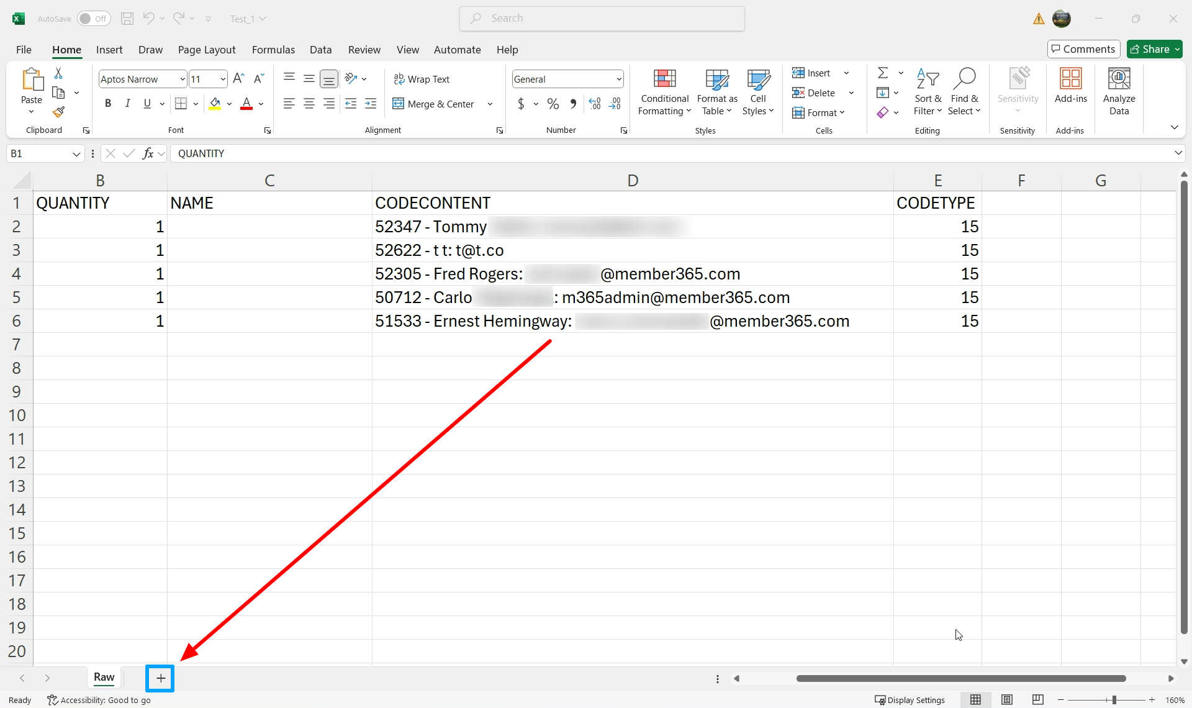Toggle AutoSave switch on
This screenshot has width=1192, height=708.
coord(94,19)
